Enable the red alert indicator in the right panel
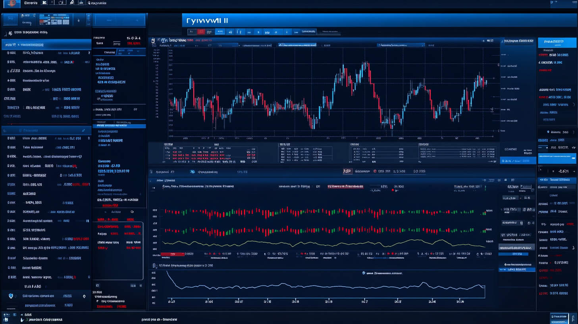Viewport: 578px width, 324px height. (x=545, y=70)
